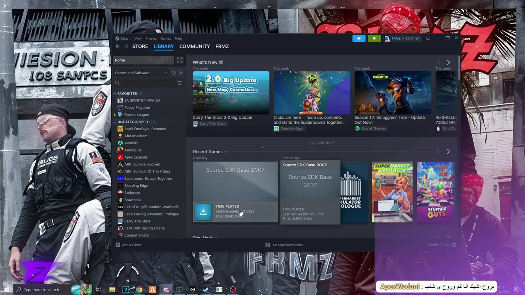The image size is (525, 295).
Task: Open Task View on the taskbar
Action: [x=98, y=290]
